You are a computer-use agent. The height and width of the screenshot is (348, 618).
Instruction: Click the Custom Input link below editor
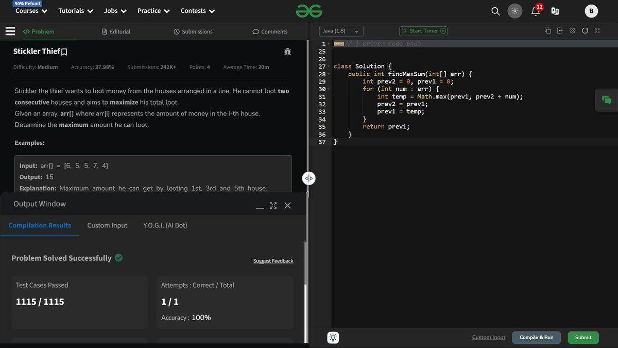point(489,337)
